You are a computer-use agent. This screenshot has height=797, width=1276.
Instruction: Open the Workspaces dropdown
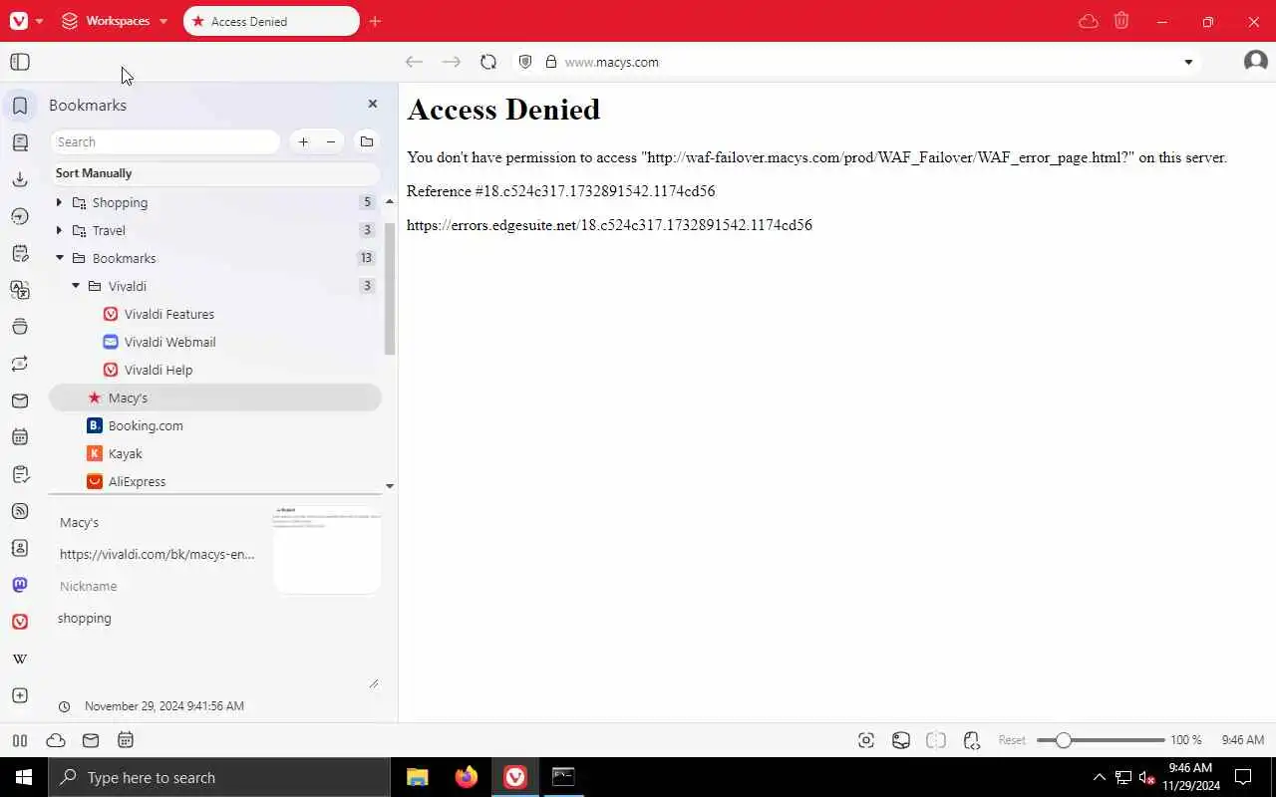tap(114, 21)
